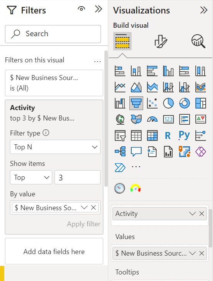
Task: Select the filled map visual
Action: (136, 119)
